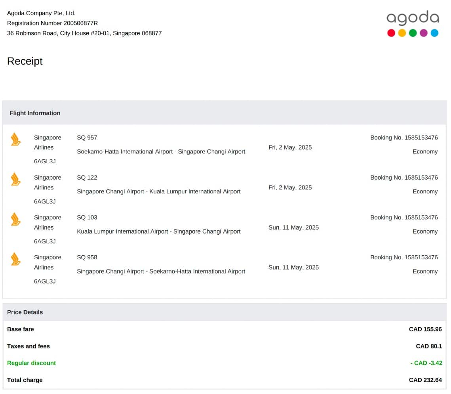
Task: Click the Booking No. for SQ 122
Action: pyautogui.click(x=404, y=178)
